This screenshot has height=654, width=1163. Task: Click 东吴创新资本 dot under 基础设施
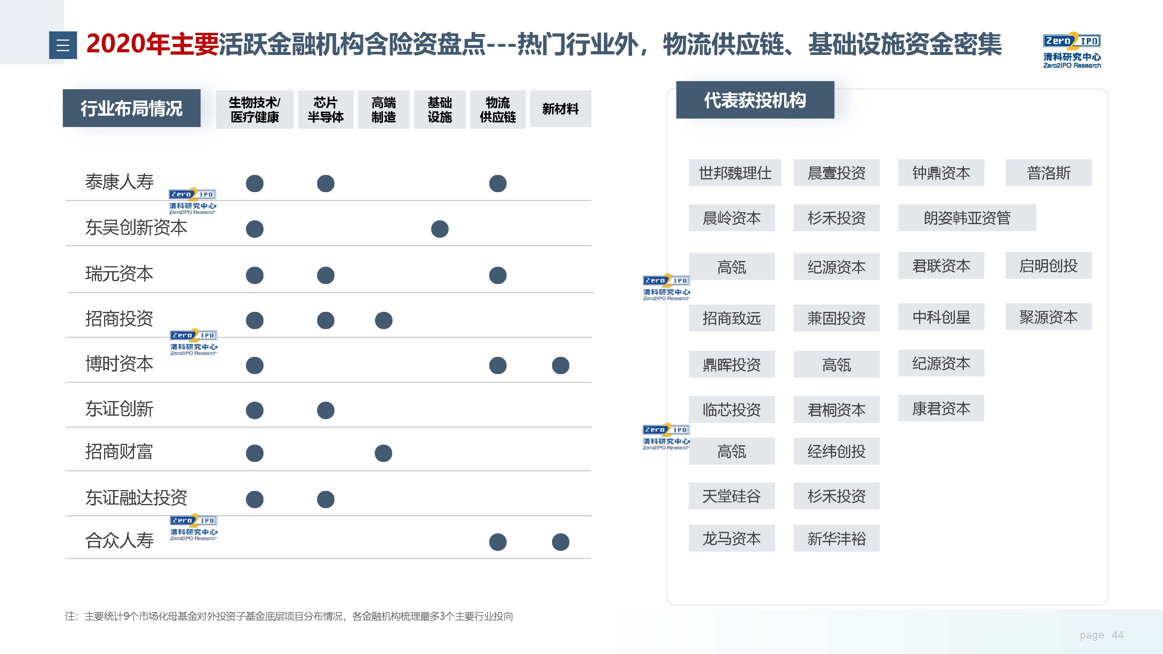[440, 229]
